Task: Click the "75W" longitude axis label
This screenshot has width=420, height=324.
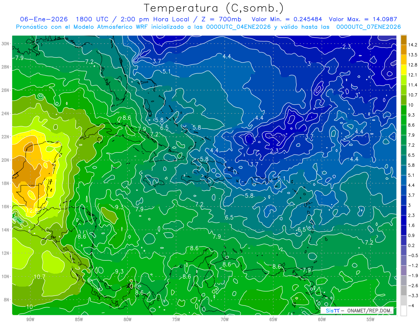Action: [x=176, y=319]
